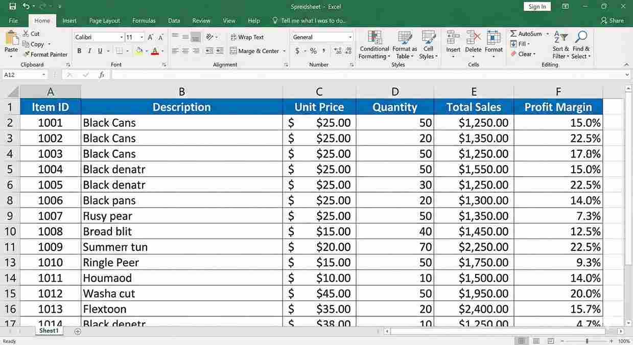The image size is (633, 345).
Task: Click the Cut scissors icon
Action: tap(26, 34)
